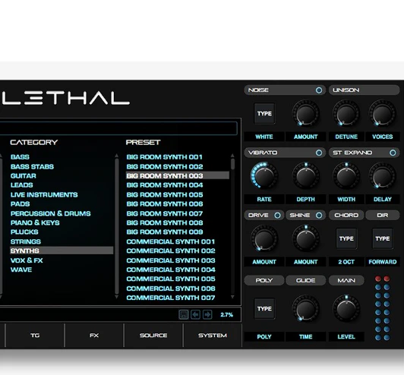
Task: Switch to the FX tab
Action: [94, 336]
